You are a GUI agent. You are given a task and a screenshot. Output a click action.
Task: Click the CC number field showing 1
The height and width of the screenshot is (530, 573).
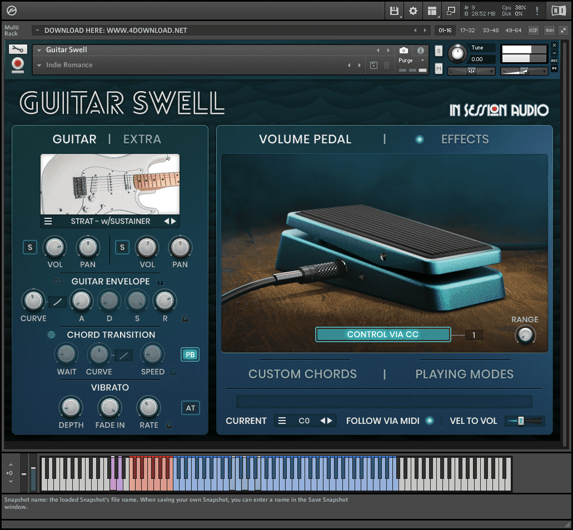point(474,335)
